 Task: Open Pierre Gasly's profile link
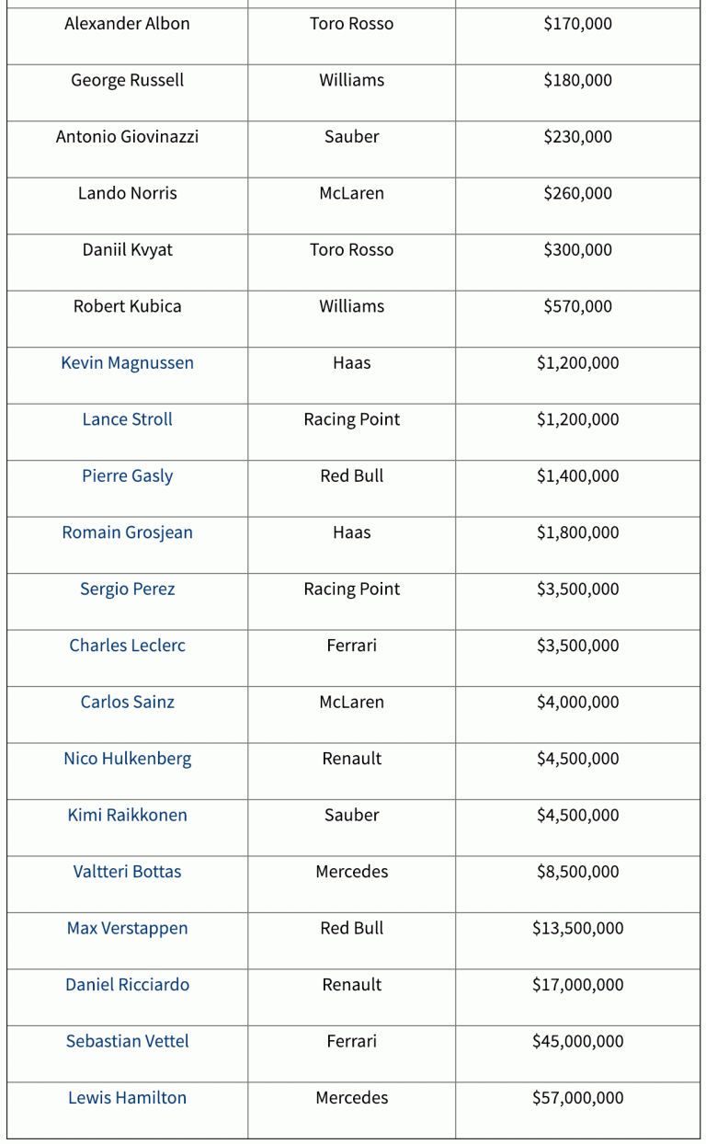tap(127, 475)
